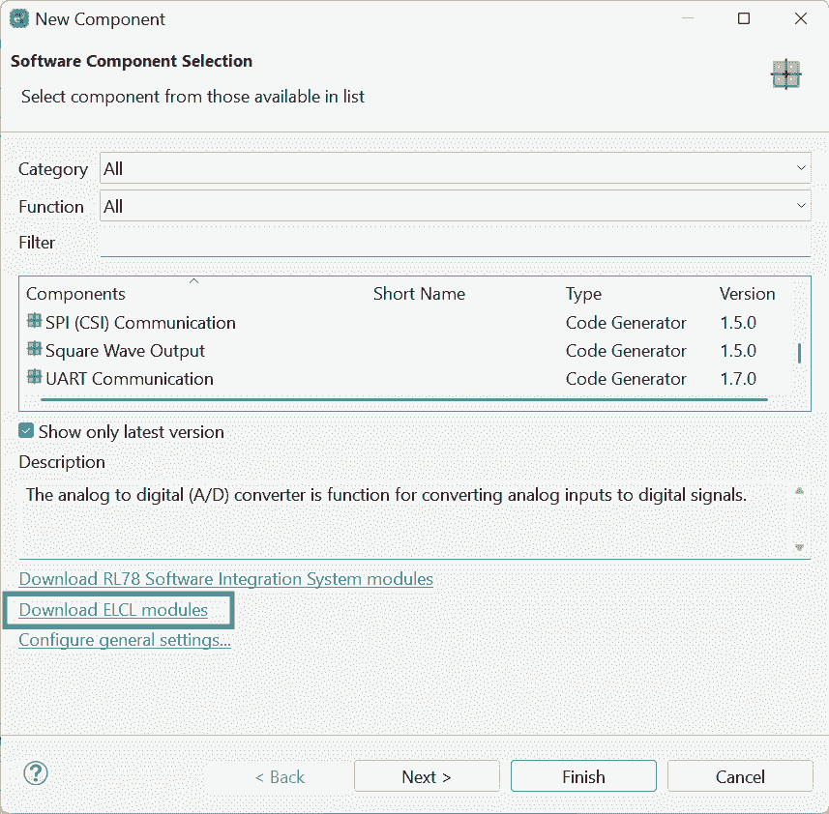Click the Square Wave Output component icon

[x=34, y=350]
